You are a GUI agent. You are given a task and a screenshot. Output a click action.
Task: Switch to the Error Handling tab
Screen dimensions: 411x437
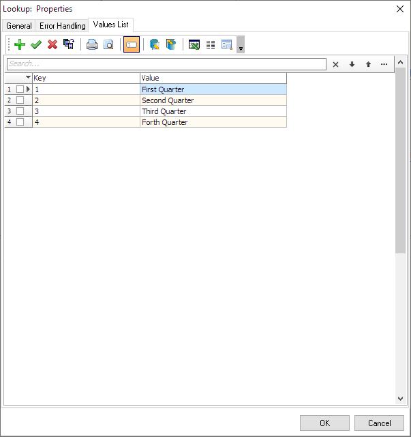click(x=62, y=26)
